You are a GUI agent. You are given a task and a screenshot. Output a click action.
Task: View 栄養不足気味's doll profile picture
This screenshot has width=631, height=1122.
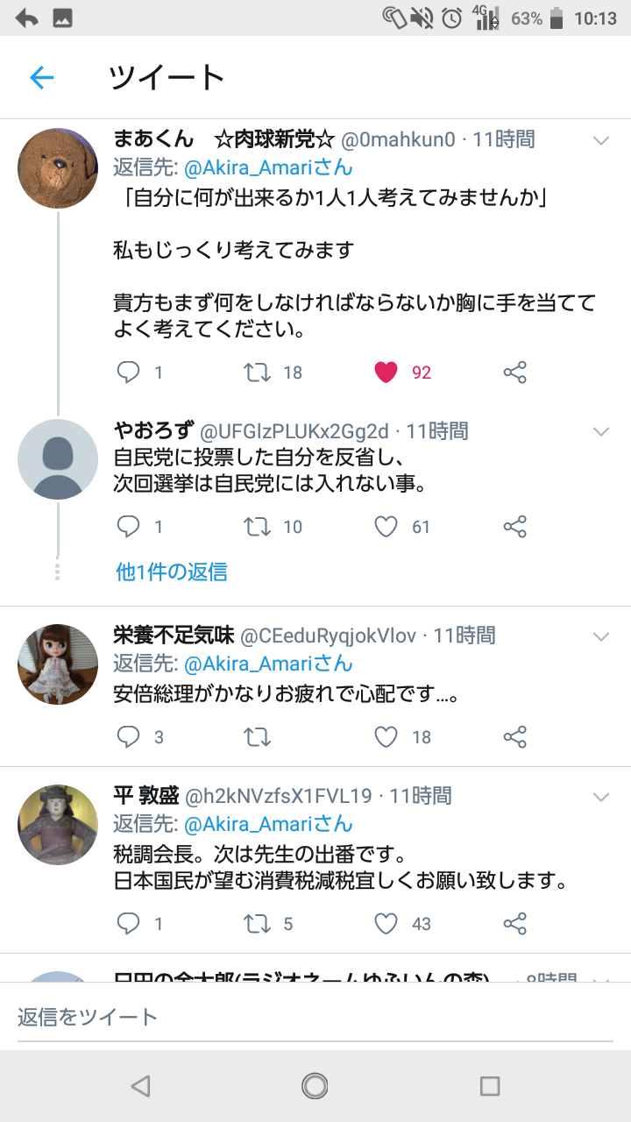pyautogui.click(x=58, y=664)
